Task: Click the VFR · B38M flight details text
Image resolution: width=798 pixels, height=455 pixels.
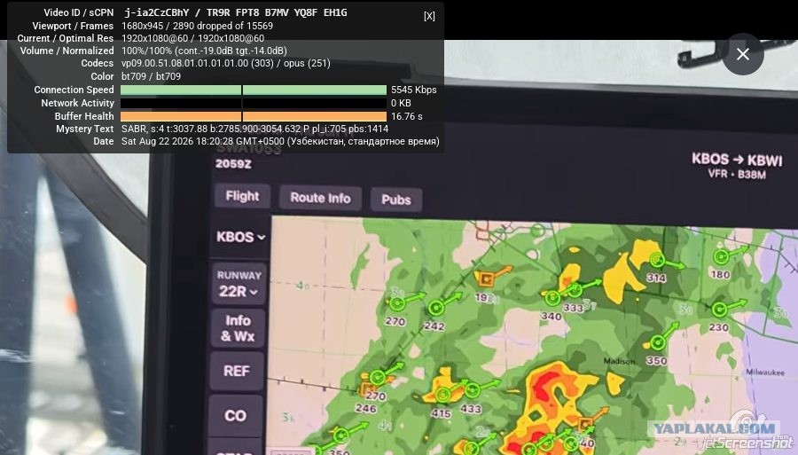Action: coord(737,174)
